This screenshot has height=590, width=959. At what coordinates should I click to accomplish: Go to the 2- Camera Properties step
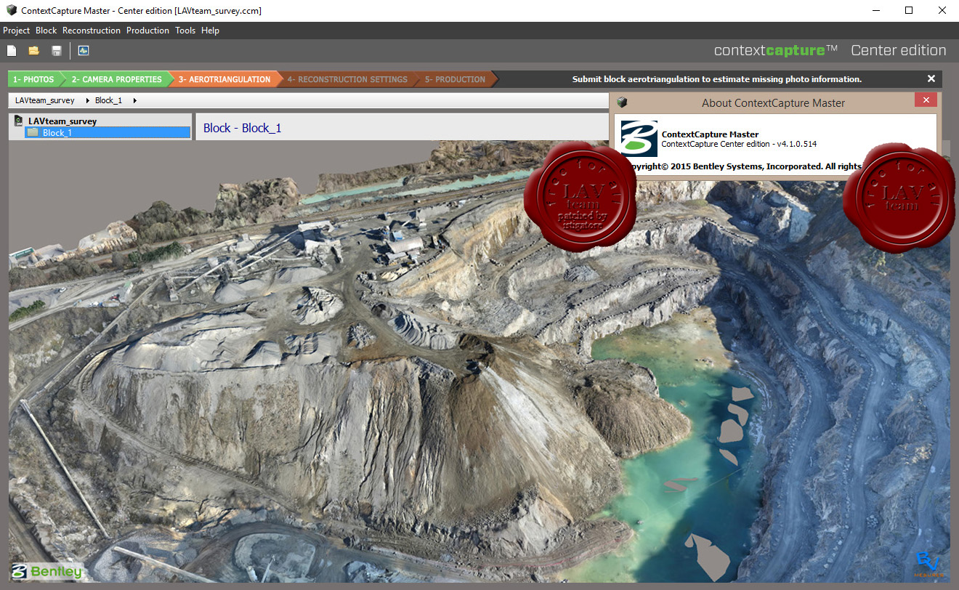116,79
